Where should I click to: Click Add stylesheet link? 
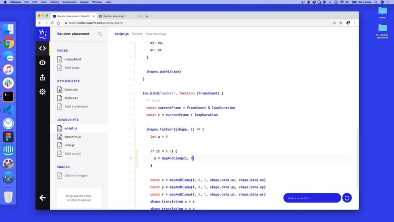coord(76,107)
